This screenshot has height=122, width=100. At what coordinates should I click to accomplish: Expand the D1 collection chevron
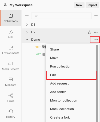(27, 25)
